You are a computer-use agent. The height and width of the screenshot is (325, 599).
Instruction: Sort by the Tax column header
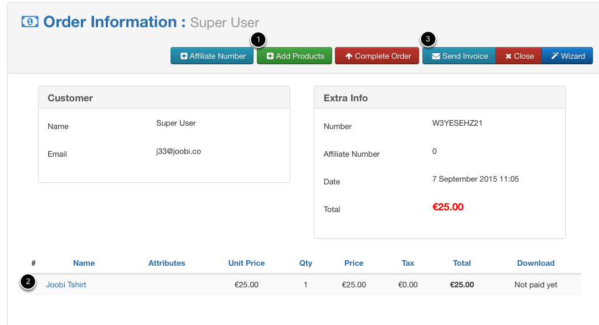(408, 263)
